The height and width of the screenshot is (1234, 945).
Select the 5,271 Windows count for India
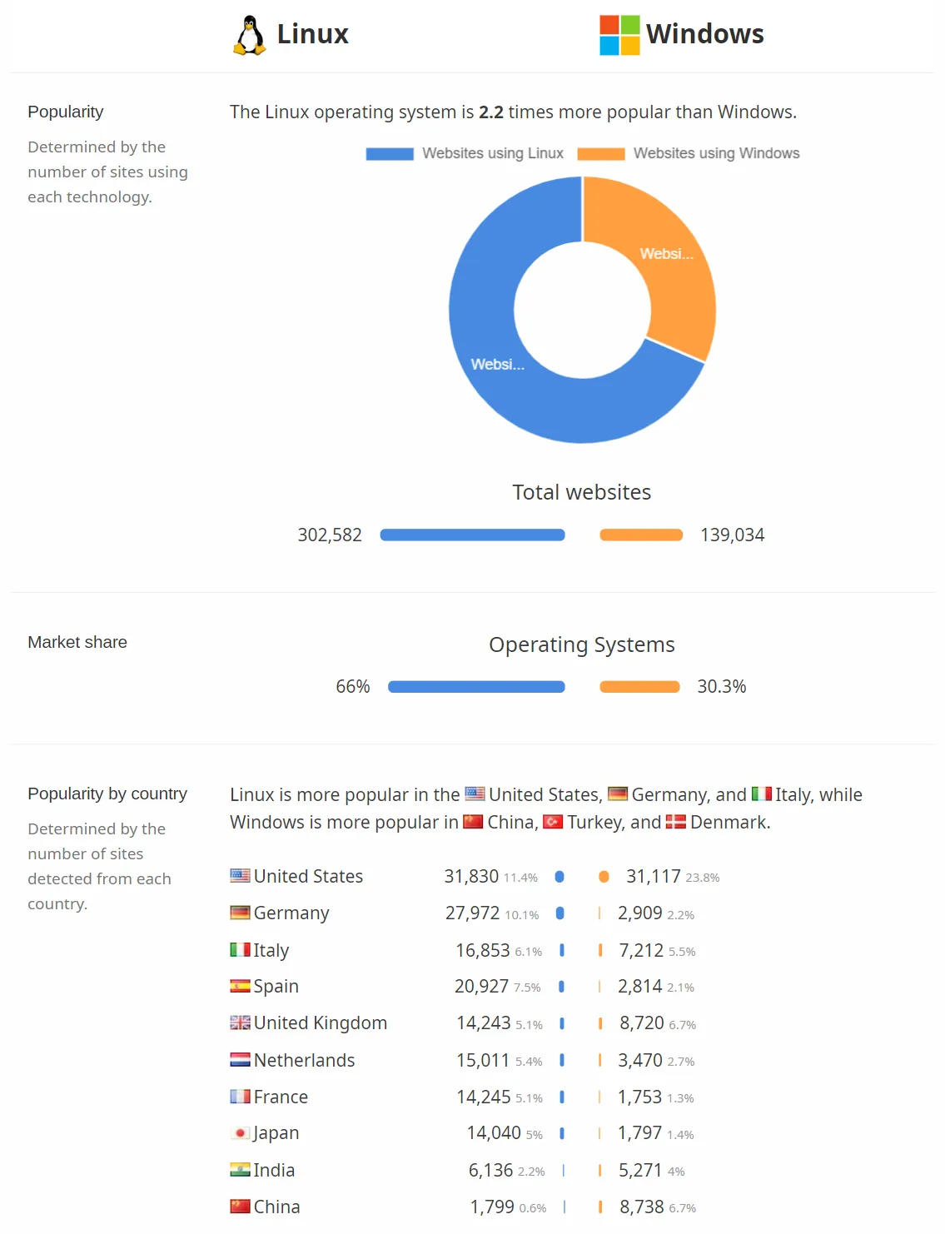[641, 1170]
